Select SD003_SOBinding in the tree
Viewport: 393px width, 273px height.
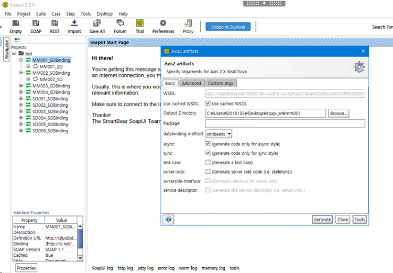(50, 111)
